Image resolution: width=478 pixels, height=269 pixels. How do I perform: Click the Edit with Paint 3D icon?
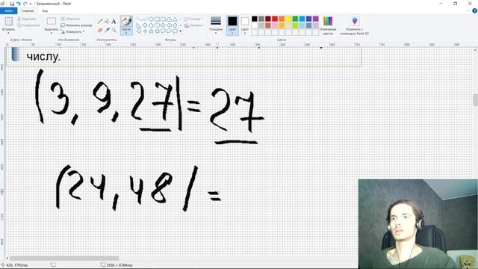(x=354, y=21)
